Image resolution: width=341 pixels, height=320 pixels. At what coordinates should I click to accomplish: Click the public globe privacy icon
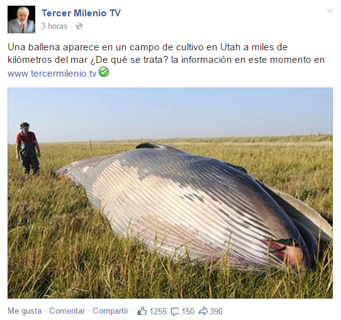(79, 26)
